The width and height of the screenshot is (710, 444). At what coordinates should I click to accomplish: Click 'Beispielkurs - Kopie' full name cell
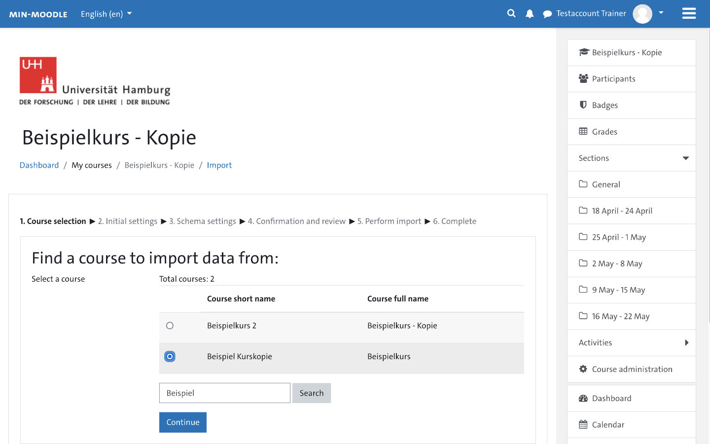pyautogui.click(x=402, y=326)
